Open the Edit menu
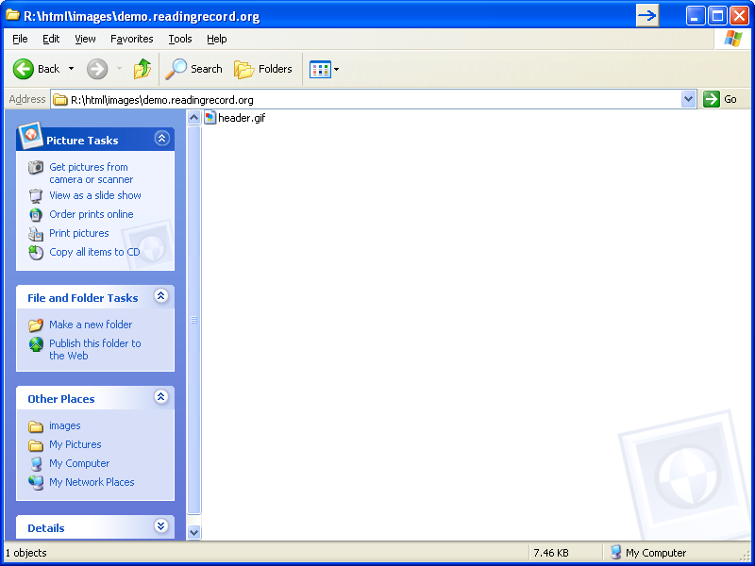The image size is (755, 566). pos(51,39)
